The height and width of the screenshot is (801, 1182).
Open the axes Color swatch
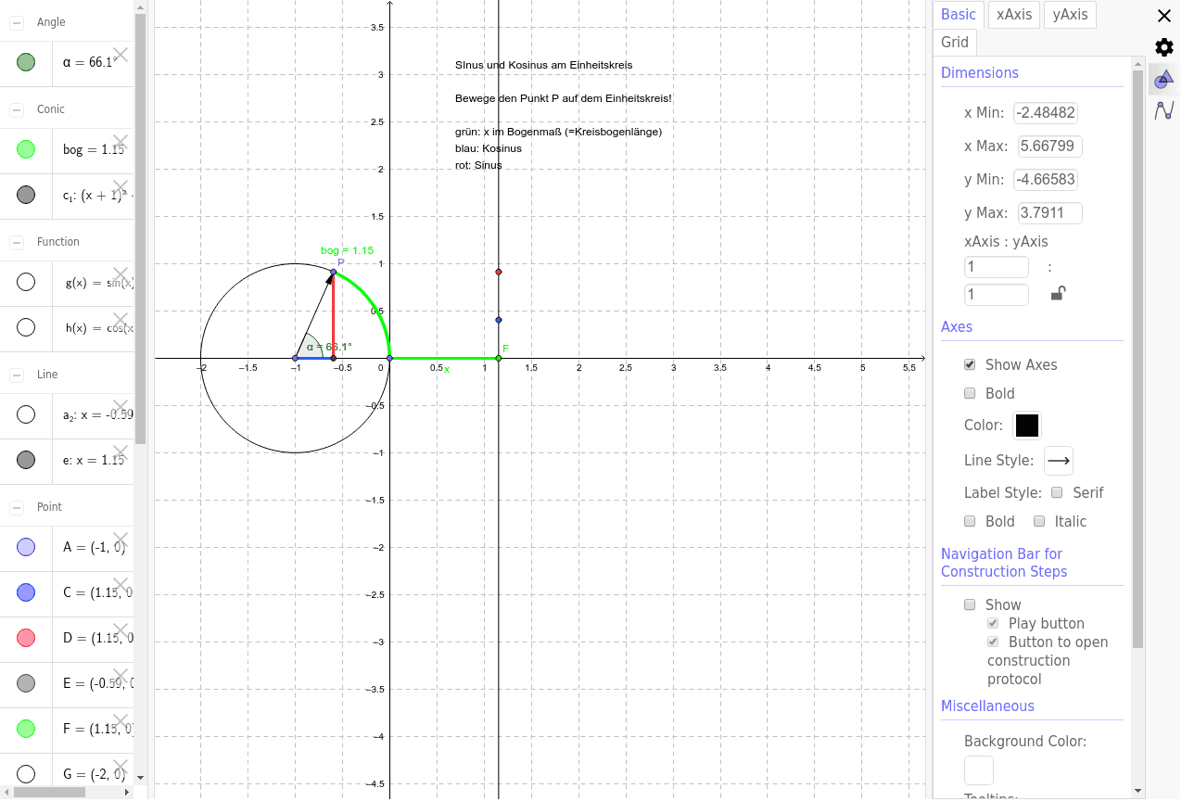coord(1027,426)
